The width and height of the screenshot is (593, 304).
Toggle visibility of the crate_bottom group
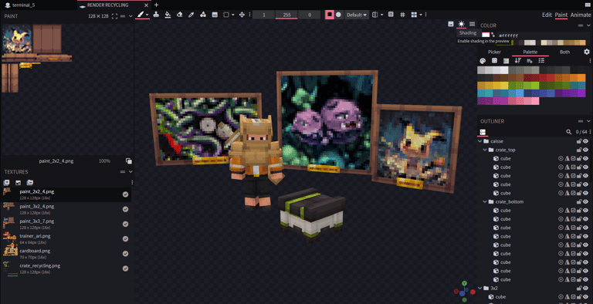click(586, 201)
